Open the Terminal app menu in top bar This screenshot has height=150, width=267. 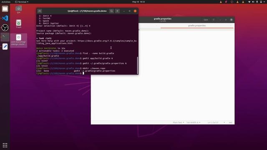pyautogui.click(x=22, y=2)
